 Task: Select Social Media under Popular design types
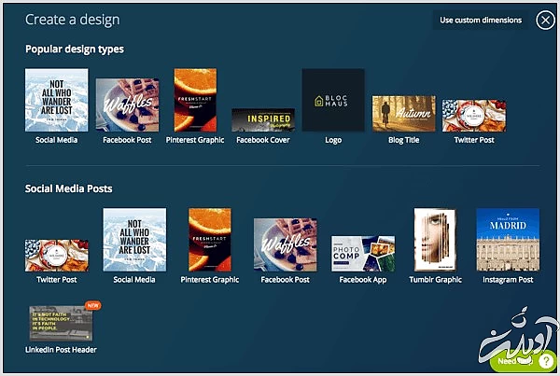pos(56,100)
